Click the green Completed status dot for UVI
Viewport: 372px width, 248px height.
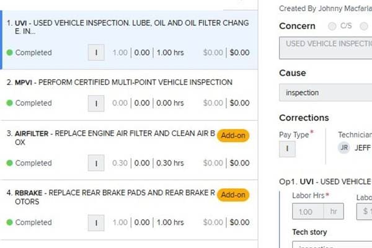[9, 53]
